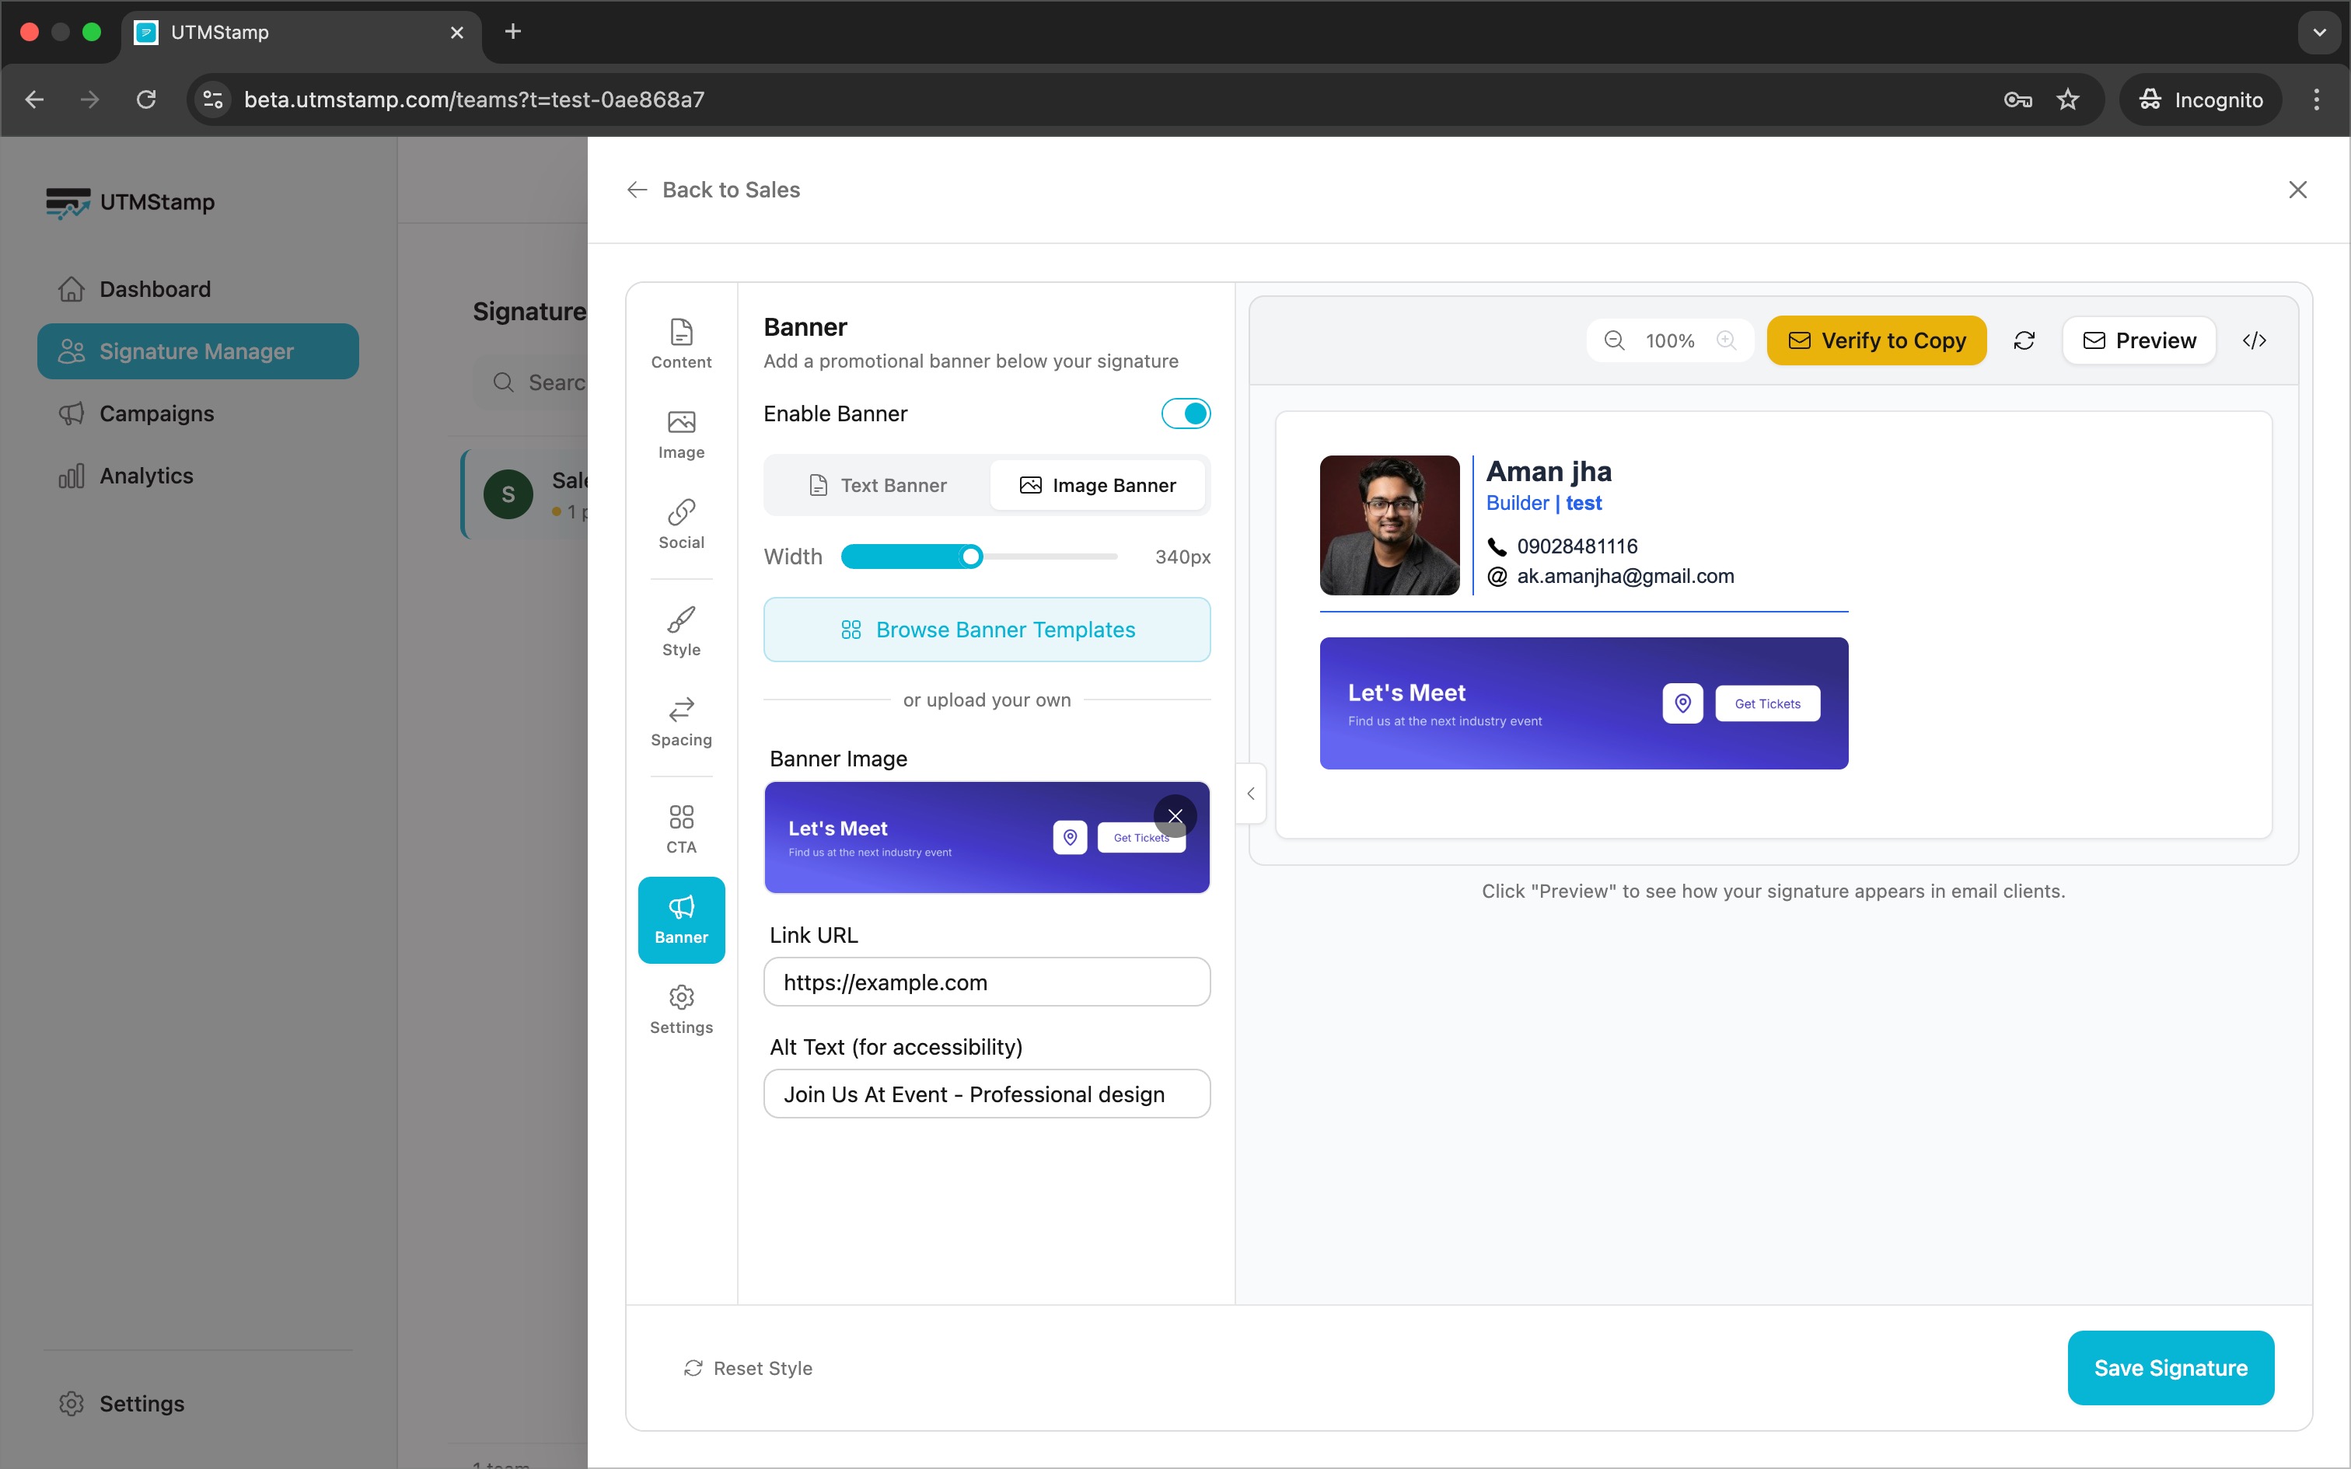2351x1469 pixels.
Task: Switch banner type to Text Banner
Action: click(877, 485)
